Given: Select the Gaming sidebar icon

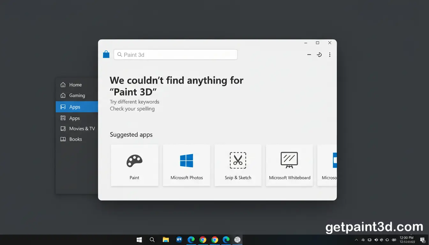Looking at the screenshot, I should (x=63, y=95).
